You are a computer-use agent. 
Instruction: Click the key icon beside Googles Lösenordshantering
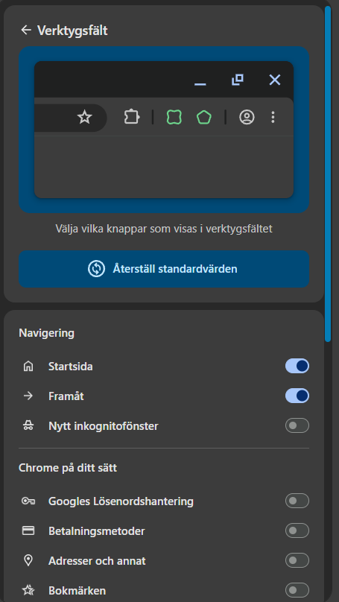[28, 501]
